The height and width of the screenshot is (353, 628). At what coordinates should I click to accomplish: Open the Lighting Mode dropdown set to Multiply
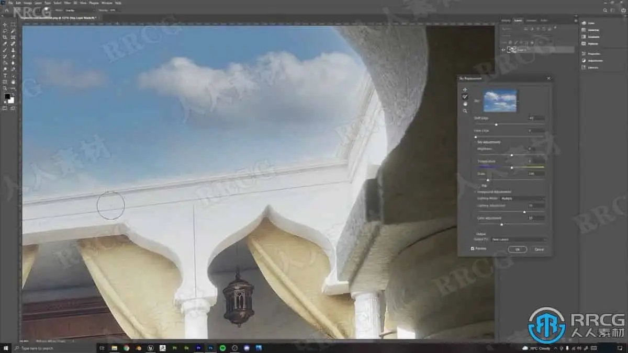[522, 199]
